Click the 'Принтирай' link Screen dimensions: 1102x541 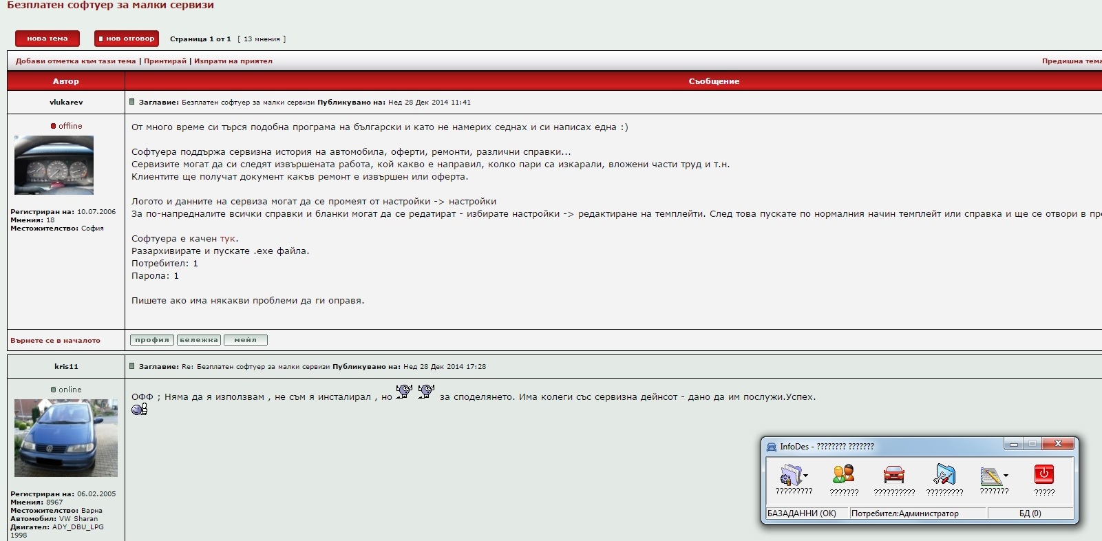(x=165, y=61)
